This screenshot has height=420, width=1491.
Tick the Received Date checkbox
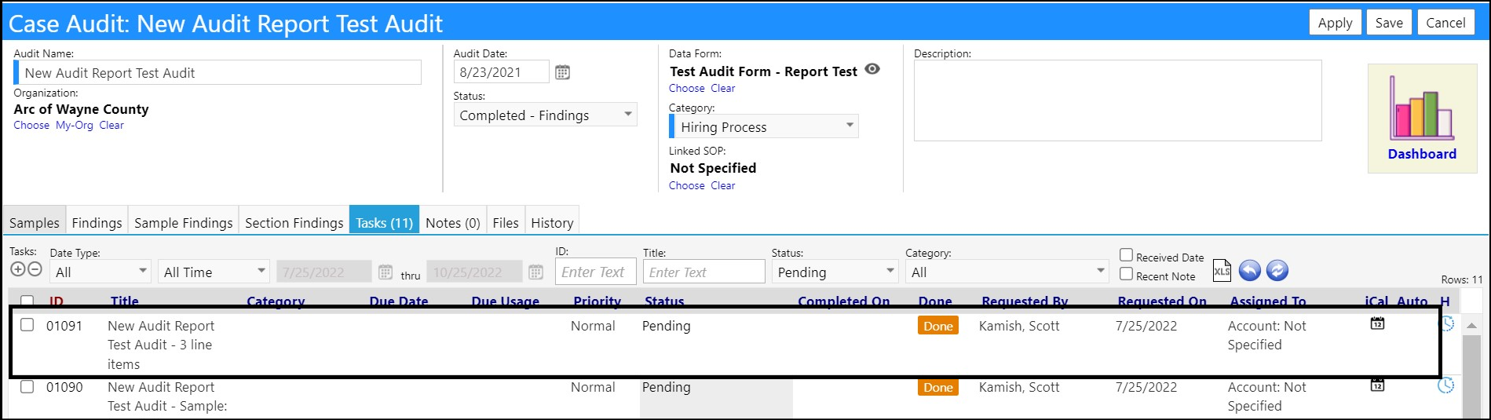[1126, 255]
